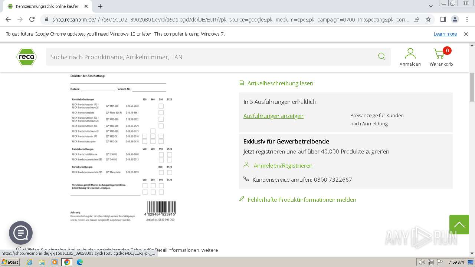Screen dimensions: 475x267
Task: Open Microsoft Edge from taskbar
Action: point(80,262)
